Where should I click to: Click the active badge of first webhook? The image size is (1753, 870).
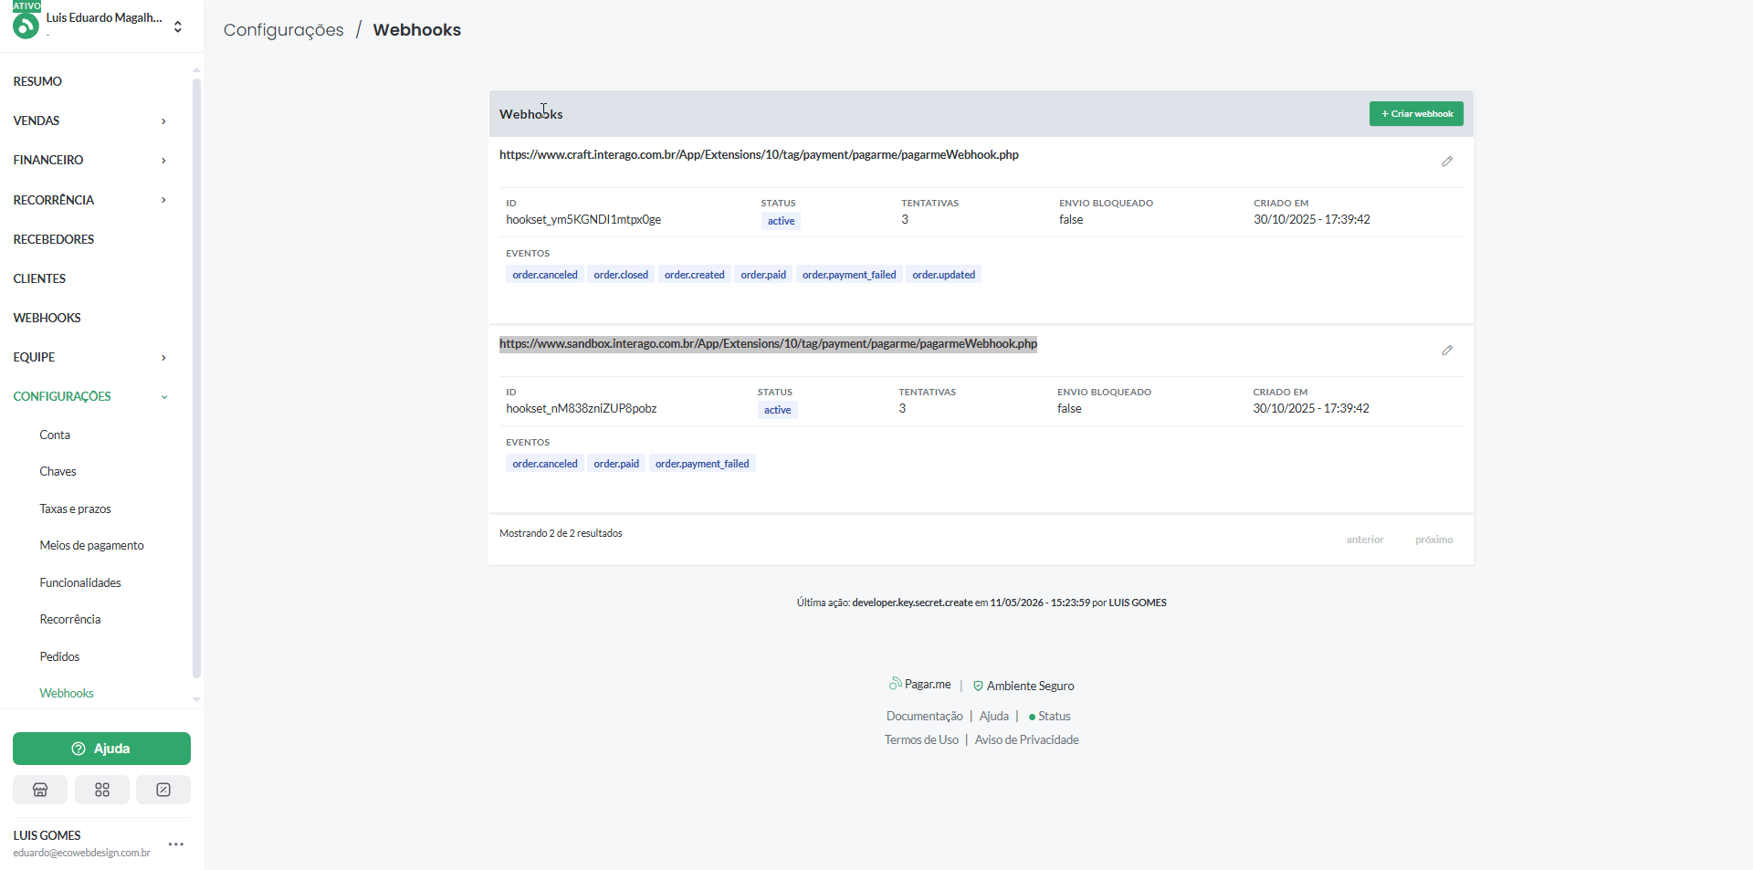point(781,221)
